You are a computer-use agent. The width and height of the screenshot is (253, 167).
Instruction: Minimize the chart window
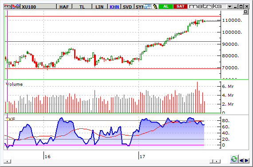click(235, 7)
